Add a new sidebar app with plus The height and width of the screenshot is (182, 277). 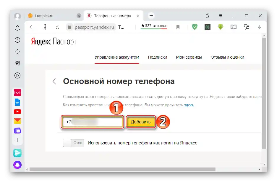(17, 140)
